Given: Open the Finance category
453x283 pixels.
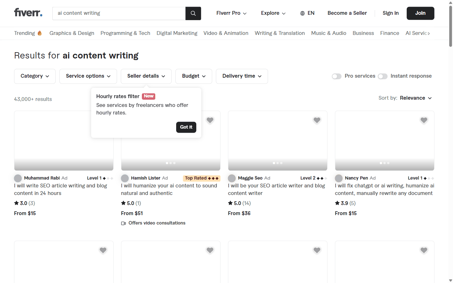Looking at the screenshot, I should 390,33.
